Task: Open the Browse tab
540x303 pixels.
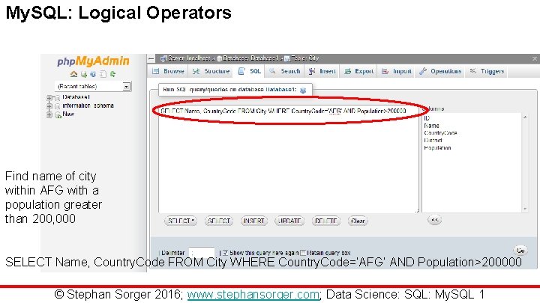Action: pyautogui.click(x=169, y=71)
